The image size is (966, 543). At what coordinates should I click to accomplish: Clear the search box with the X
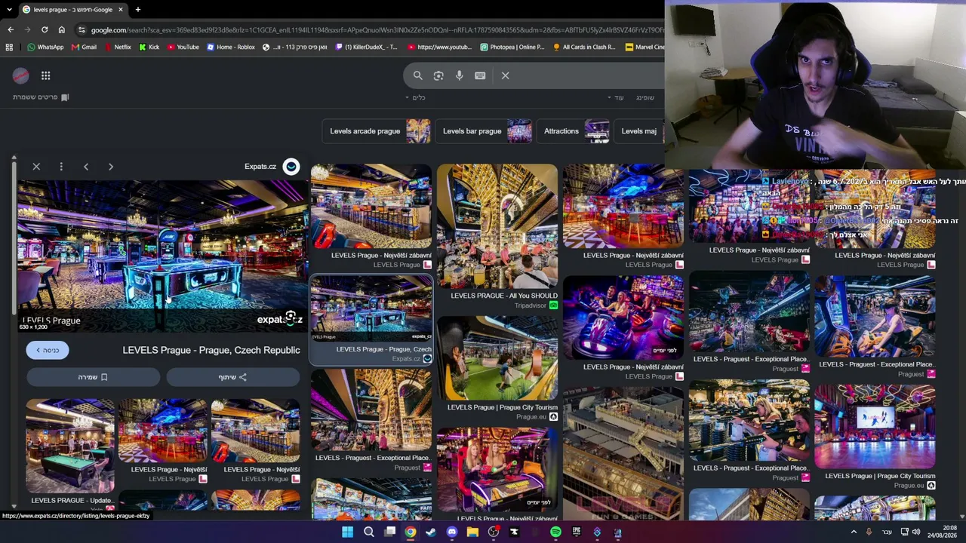506,75
